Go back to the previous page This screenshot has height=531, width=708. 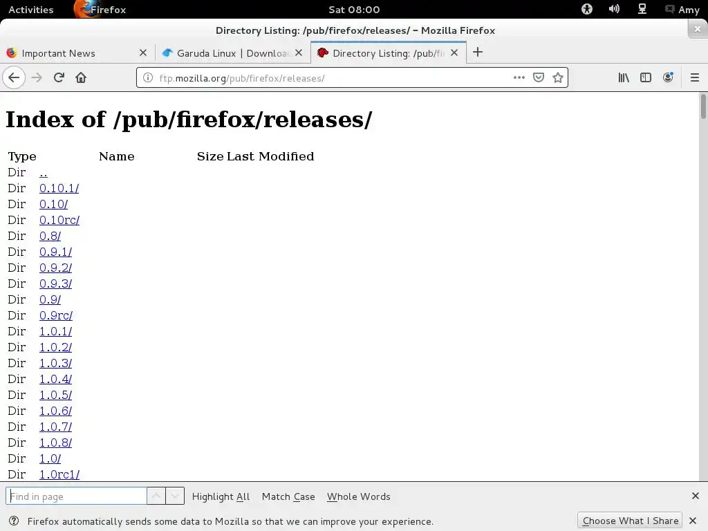click(14, 77)
